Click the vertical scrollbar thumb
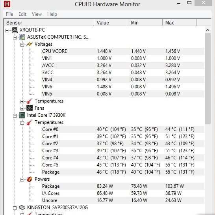 tap(208, 79)
